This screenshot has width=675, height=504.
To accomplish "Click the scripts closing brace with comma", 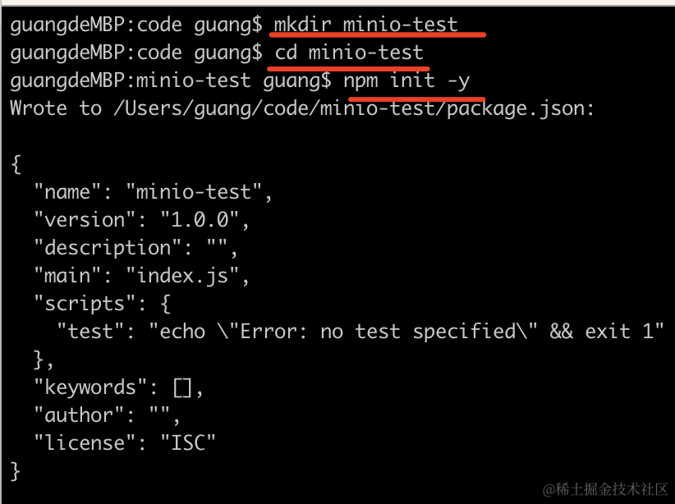I will coord(44,360).
